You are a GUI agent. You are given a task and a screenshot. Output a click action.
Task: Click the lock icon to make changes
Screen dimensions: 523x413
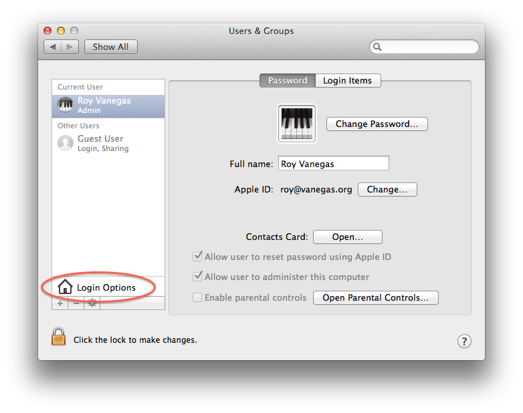pyautogui.click(x=59, y=337)
